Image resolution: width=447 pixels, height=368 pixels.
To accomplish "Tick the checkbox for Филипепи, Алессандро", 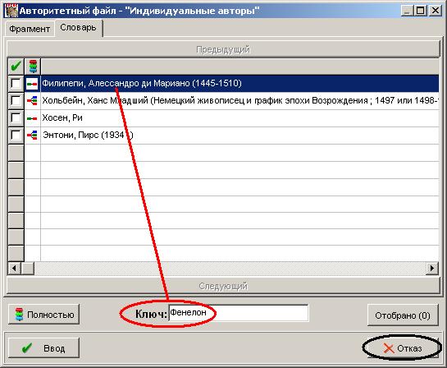I will (x=16, y=84).
